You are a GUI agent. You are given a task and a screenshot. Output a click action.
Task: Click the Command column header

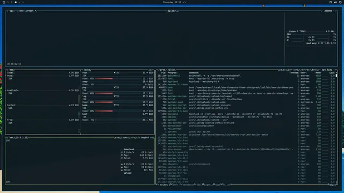pyautogui.click(x=194, y=73)
